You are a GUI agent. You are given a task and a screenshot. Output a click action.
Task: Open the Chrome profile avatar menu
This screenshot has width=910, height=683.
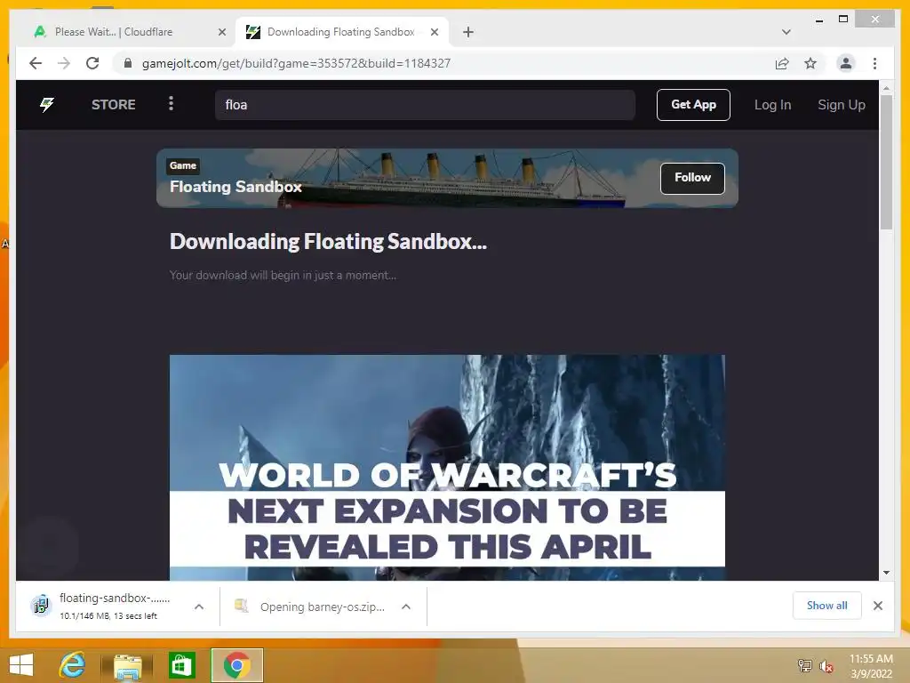pyautogui.click(x=846, y=63)
